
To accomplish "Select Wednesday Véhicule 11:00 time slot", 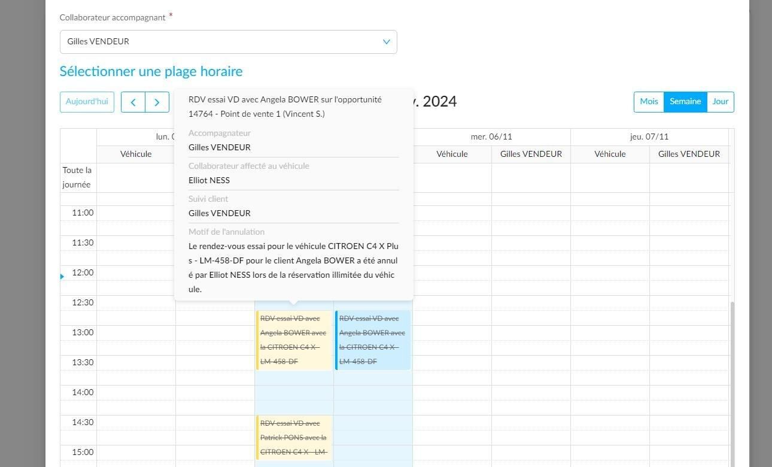I will [x=452, y=213].
